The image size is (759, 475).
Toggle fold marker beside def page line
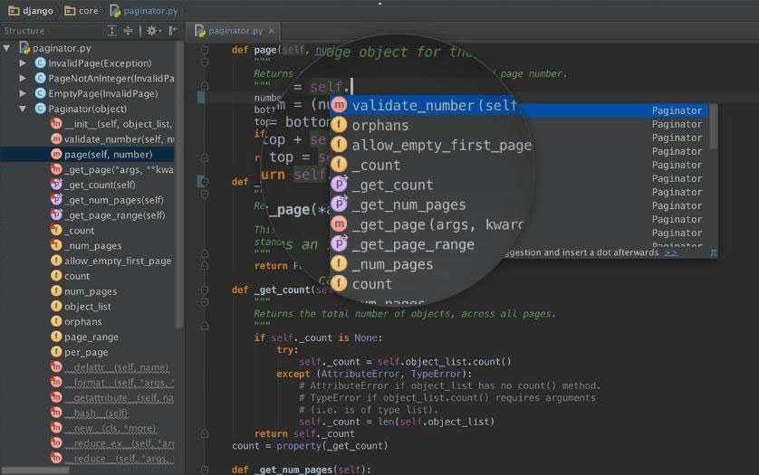pyautogui.click(x=205, y=50)
